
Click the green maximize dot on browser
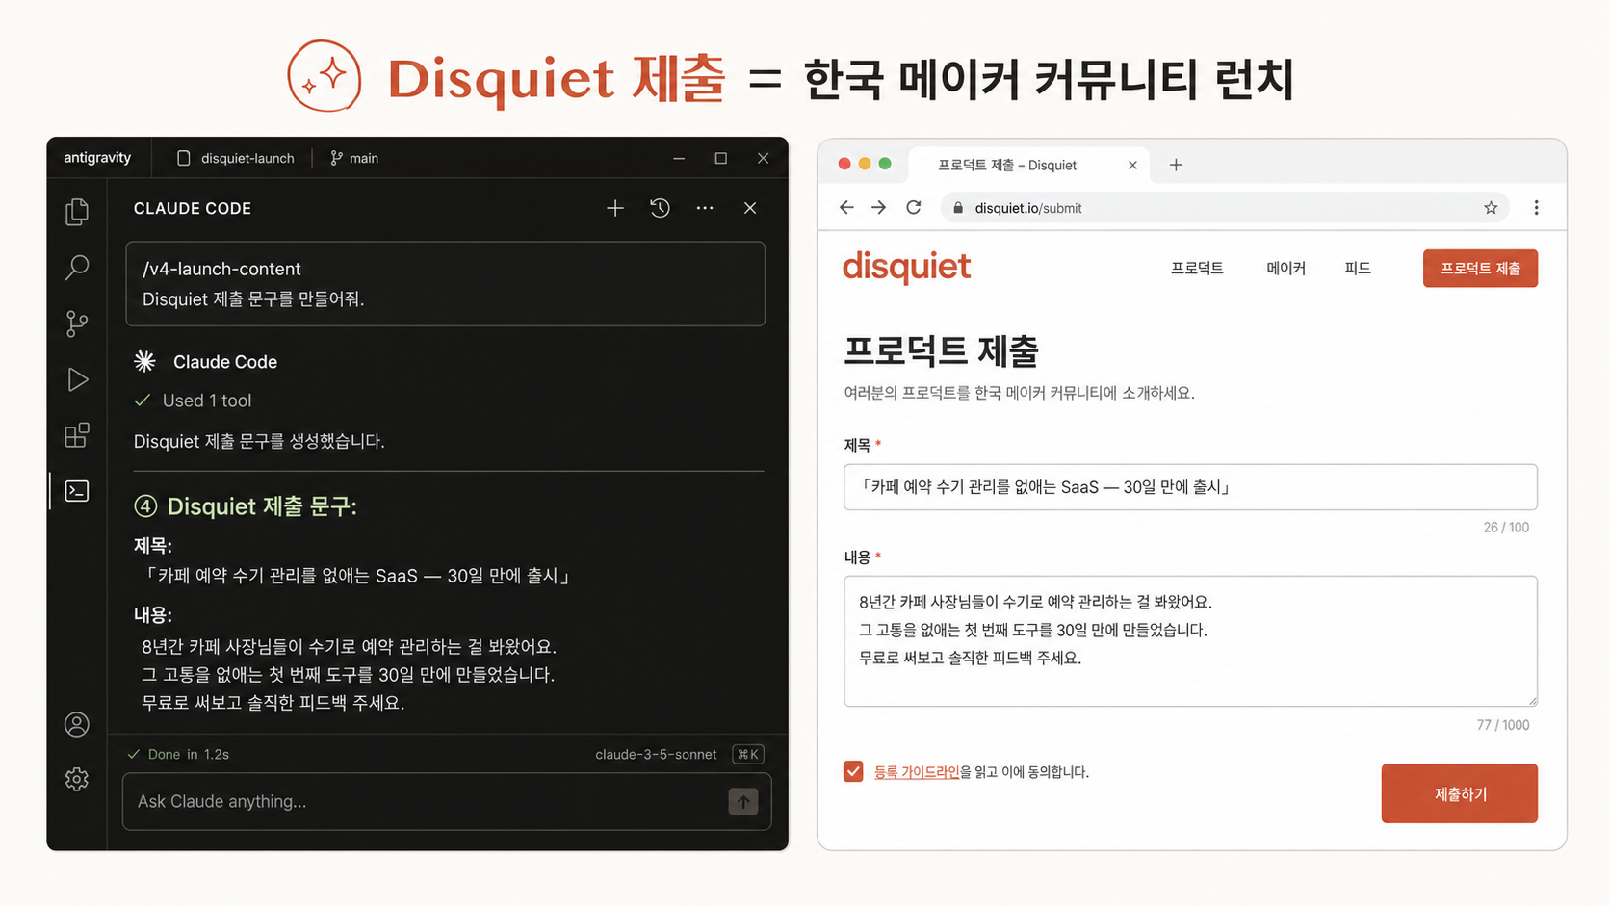coord(885,164)
